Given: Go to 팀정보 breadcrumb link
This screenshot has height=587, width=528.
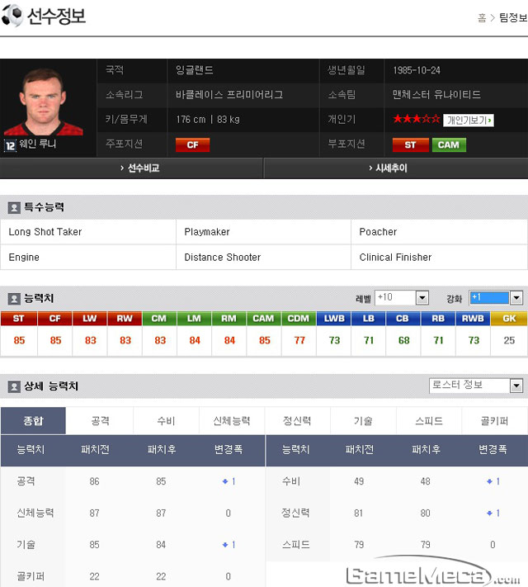Looking at the screenshot, I should pyautogui.click(x=513, y=17).
